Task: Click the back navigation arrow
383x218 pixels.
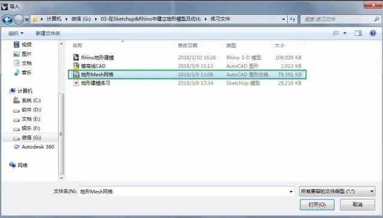Action: [x=7, y=19]
